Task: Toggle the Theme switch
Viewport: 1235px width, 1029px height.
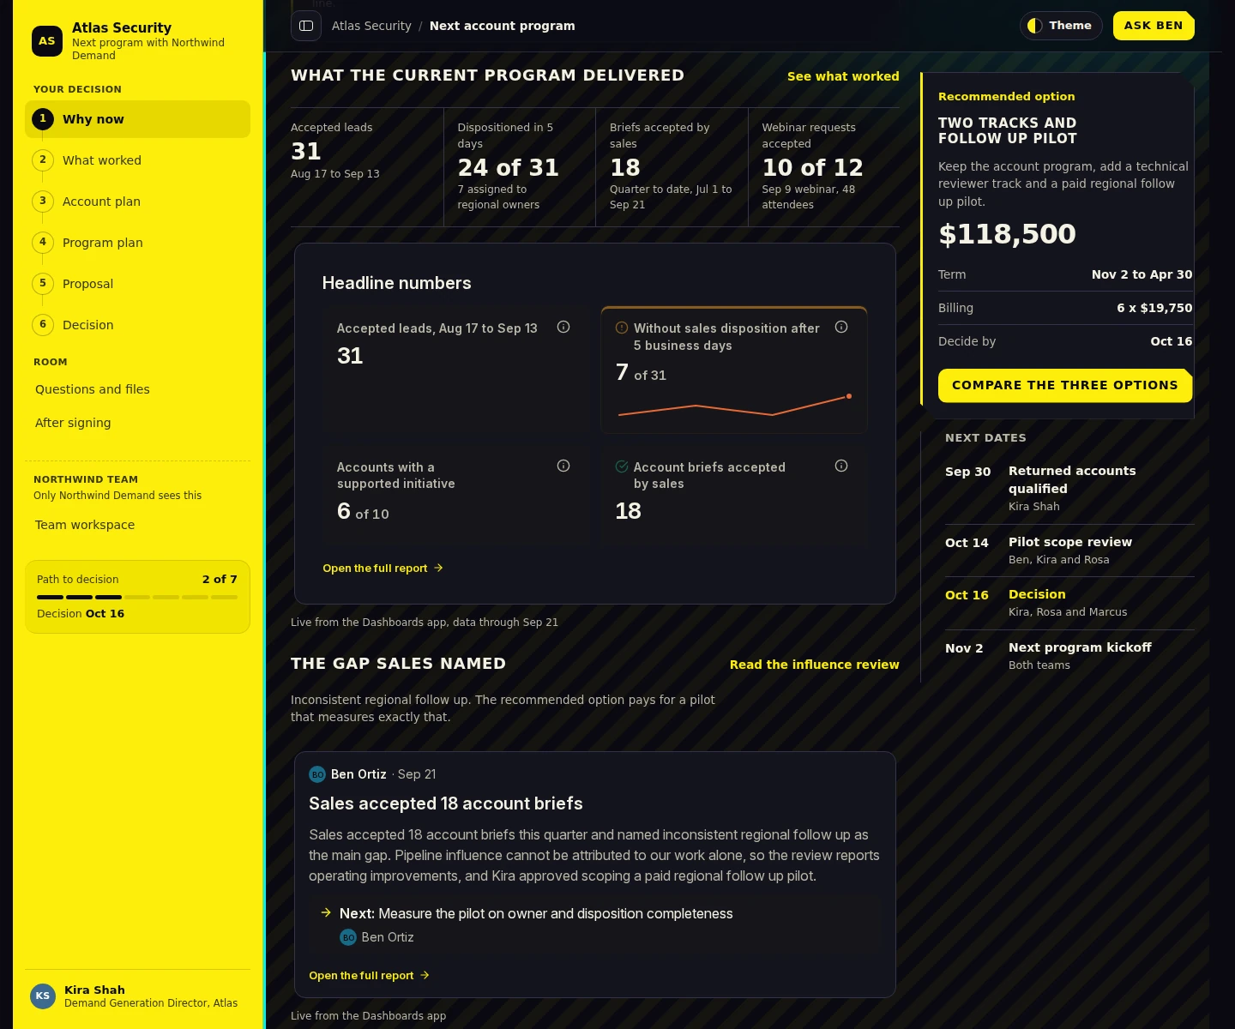Action: click(1061, 26)
